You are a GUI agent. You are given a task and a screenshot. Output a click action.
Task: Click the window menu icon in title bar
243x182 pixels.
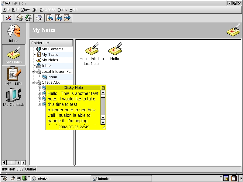[3, 3]
